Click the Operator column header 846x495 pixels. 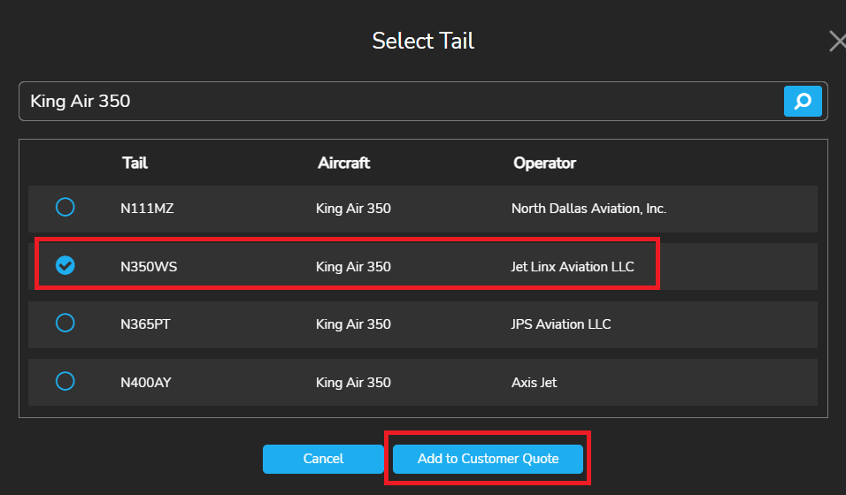pos(544,163)
